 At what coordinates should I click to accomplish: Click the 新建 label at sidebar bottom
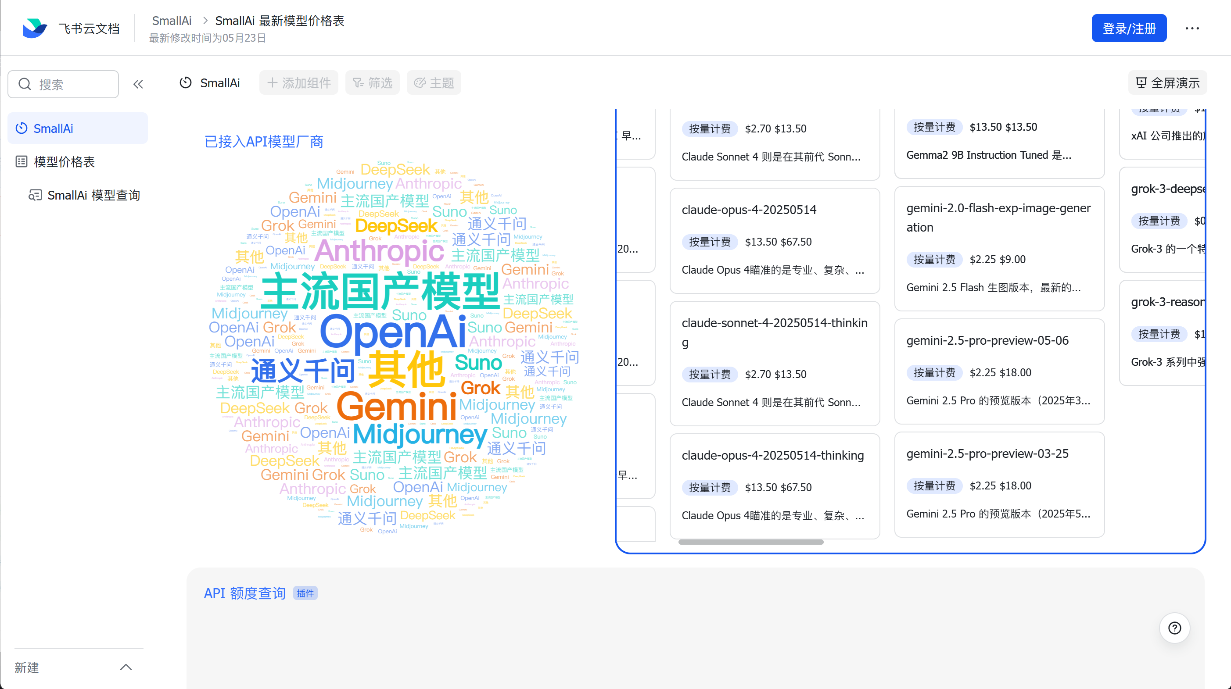26,667
